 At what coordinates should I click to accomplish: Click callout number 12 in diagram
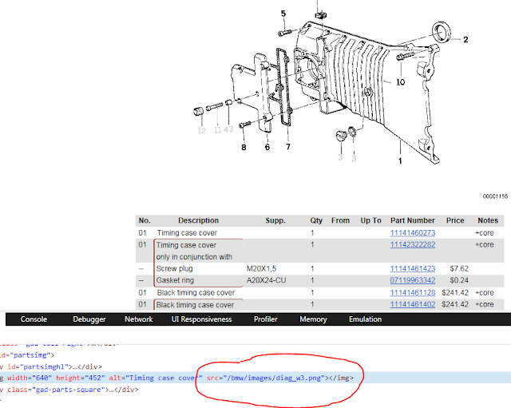tap(202, 131)
